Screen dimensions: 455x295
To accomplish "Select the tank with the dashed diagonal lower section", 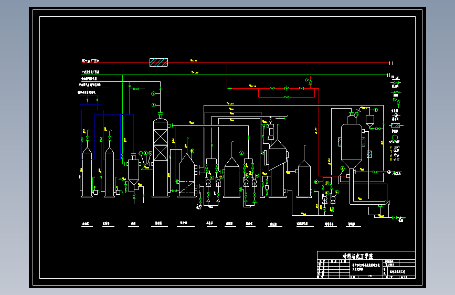I will point(187,175).
